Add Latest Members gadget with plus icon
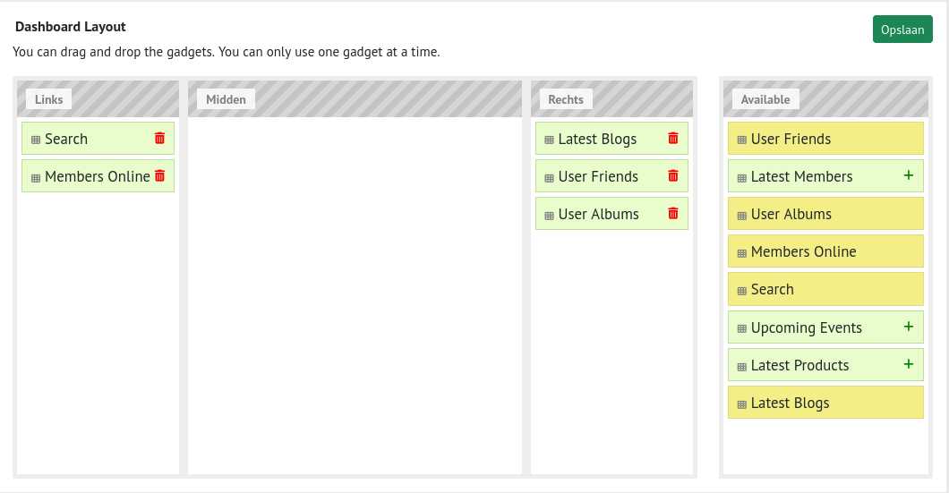 (x=909, y=175)
